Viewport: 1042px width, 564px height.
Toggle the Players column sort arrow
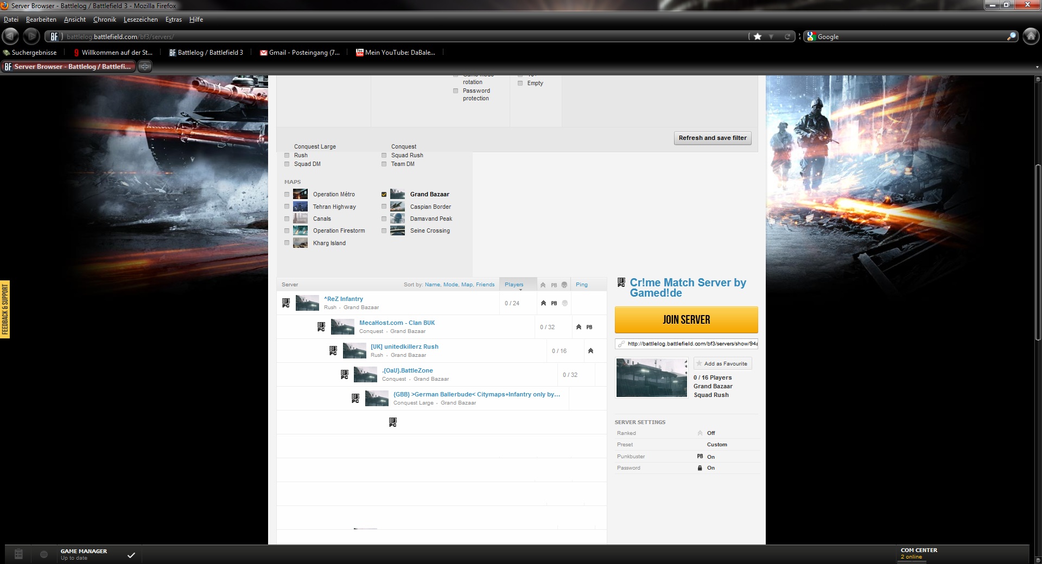coord(520,290)
